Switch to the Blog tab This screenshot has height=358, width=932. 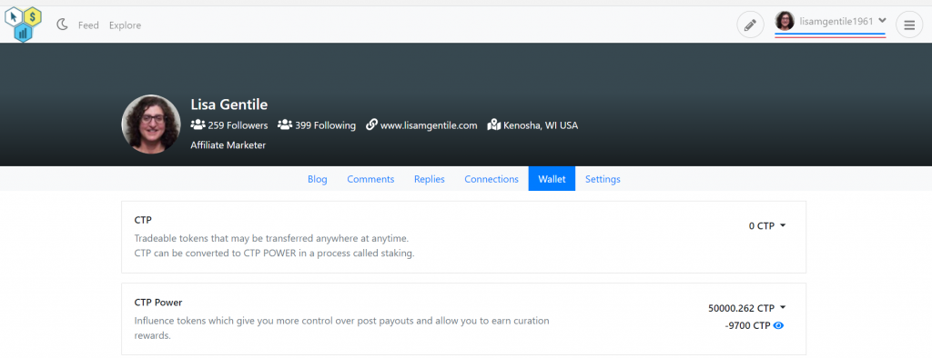coord(318,179)
